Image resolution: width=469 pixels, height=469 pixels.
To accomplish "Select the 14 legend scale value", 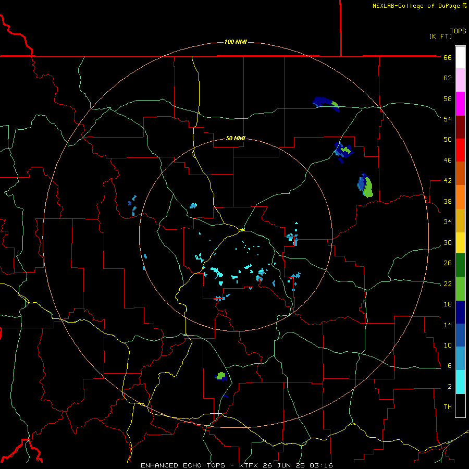I will (x=448, y=325).
